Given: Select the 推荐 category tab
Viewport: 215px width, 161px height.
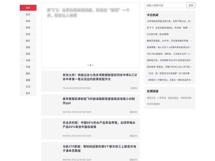Looking at the screenshot, I should (28, 8).
